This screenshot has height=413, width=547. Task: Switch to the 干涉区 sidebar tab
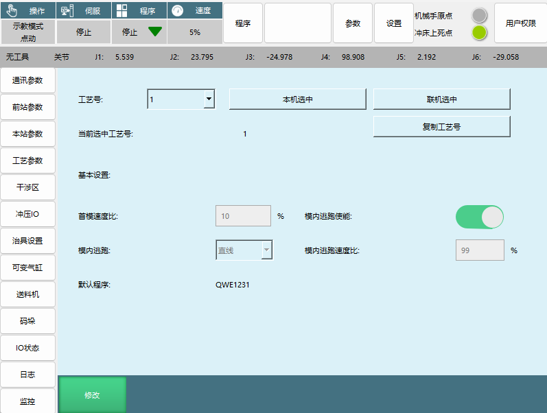click(x=27, y=187)
